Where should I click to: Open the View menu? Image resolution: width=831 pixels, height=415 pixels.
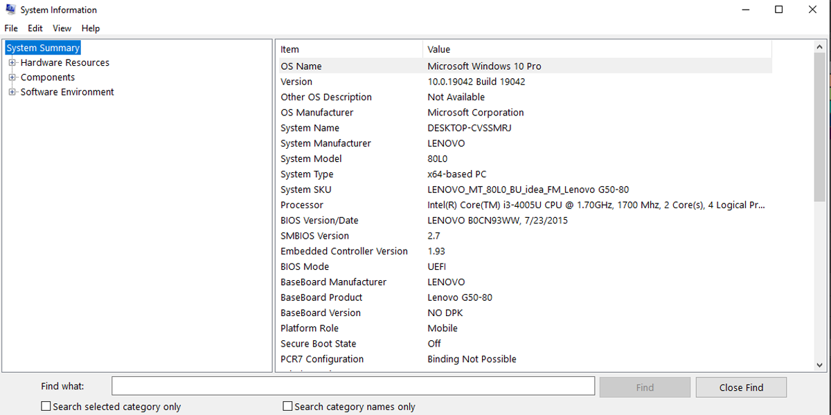(x=62, y=28)
